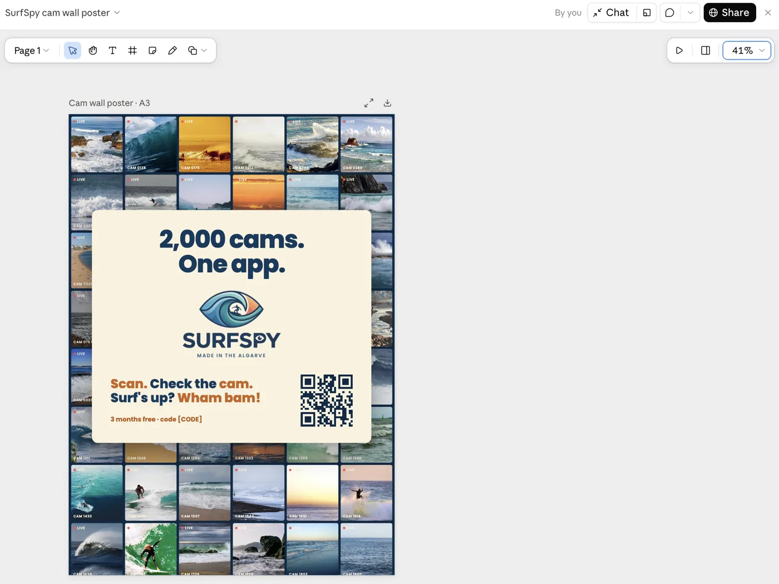Select the Hand pan tool
The width and height of the screenshot is (779, 584).
click(x=93, y=51)
